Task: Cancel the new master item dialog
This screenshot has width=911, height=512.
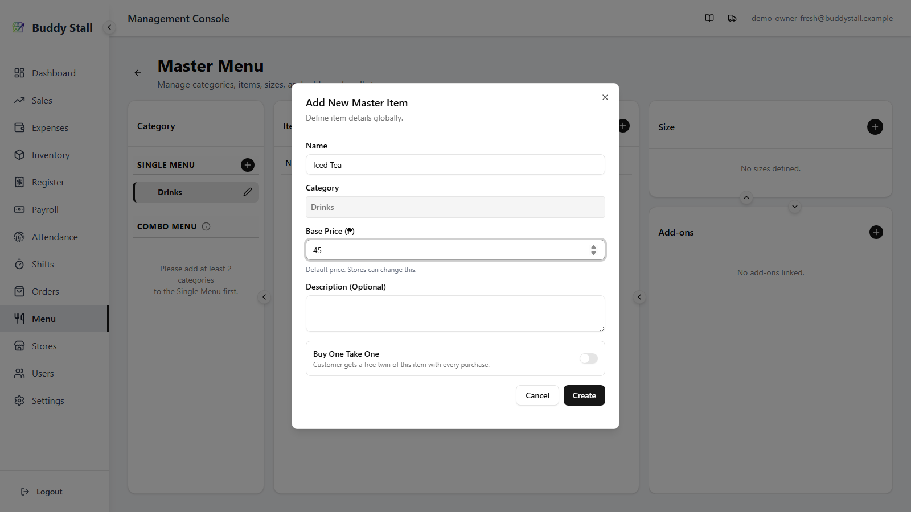Action: click(x=537, y=395)
